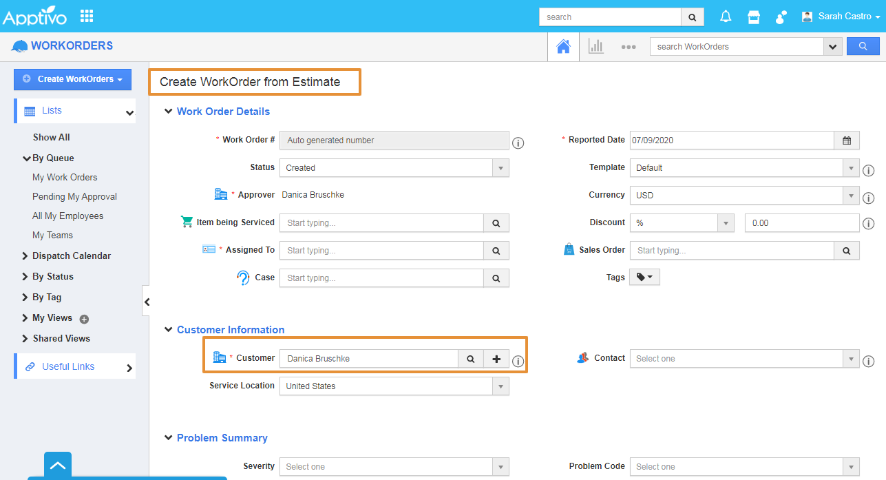Click the Discount amount input field

click(802, 223)
